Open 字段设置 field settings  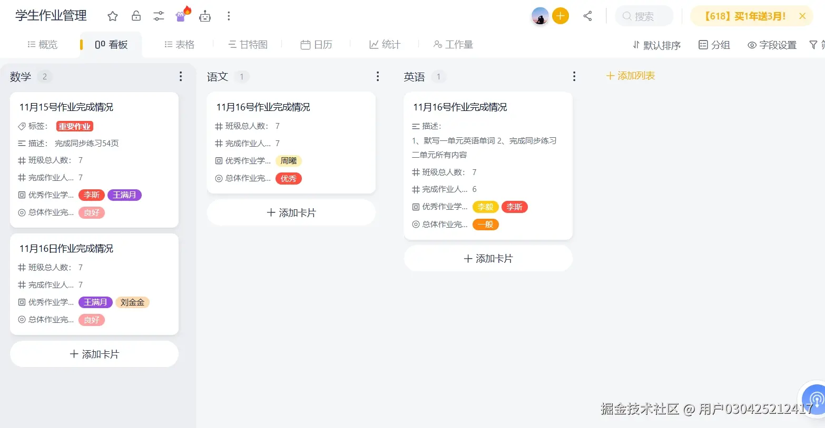(771, 45)
